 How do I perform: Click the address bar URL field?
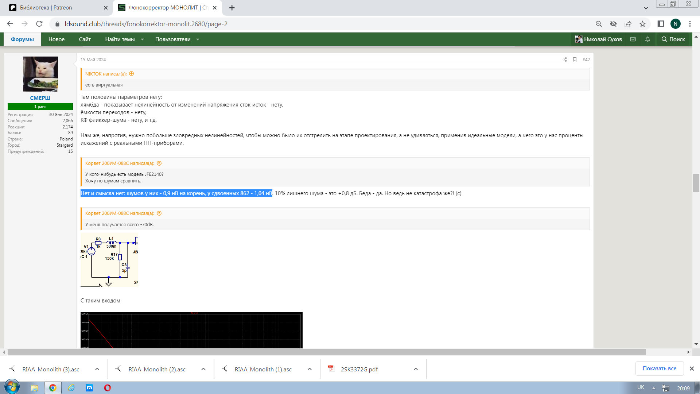321,24
